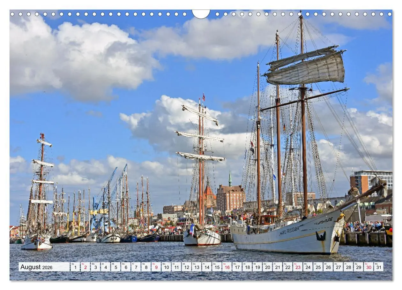The width and height of the screenshot is (402, 290).
Task: Select the red Sunday 2 date cell
Action: 85,267
